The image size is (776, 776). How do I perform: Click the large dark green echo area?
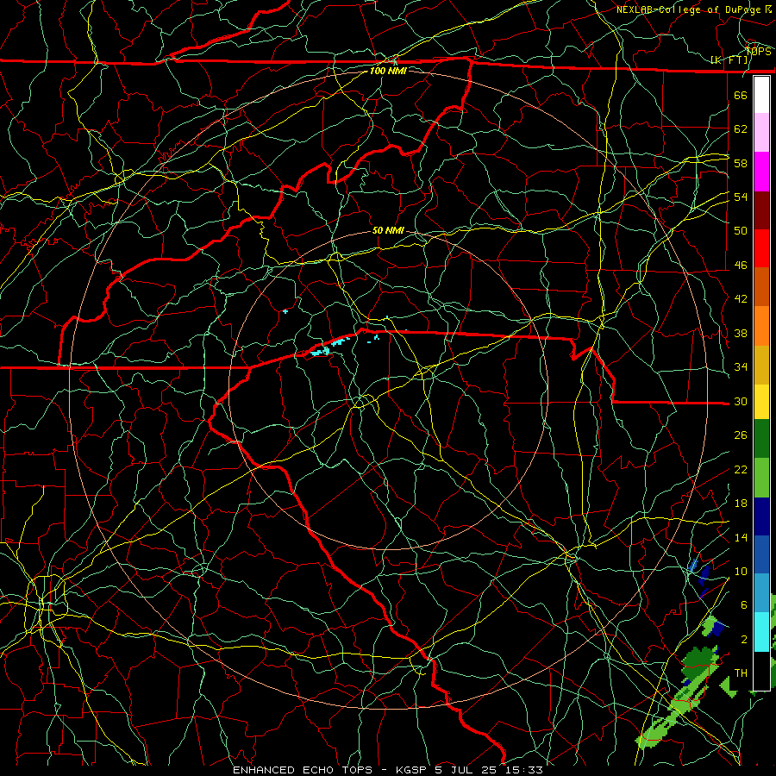(699, 661)
